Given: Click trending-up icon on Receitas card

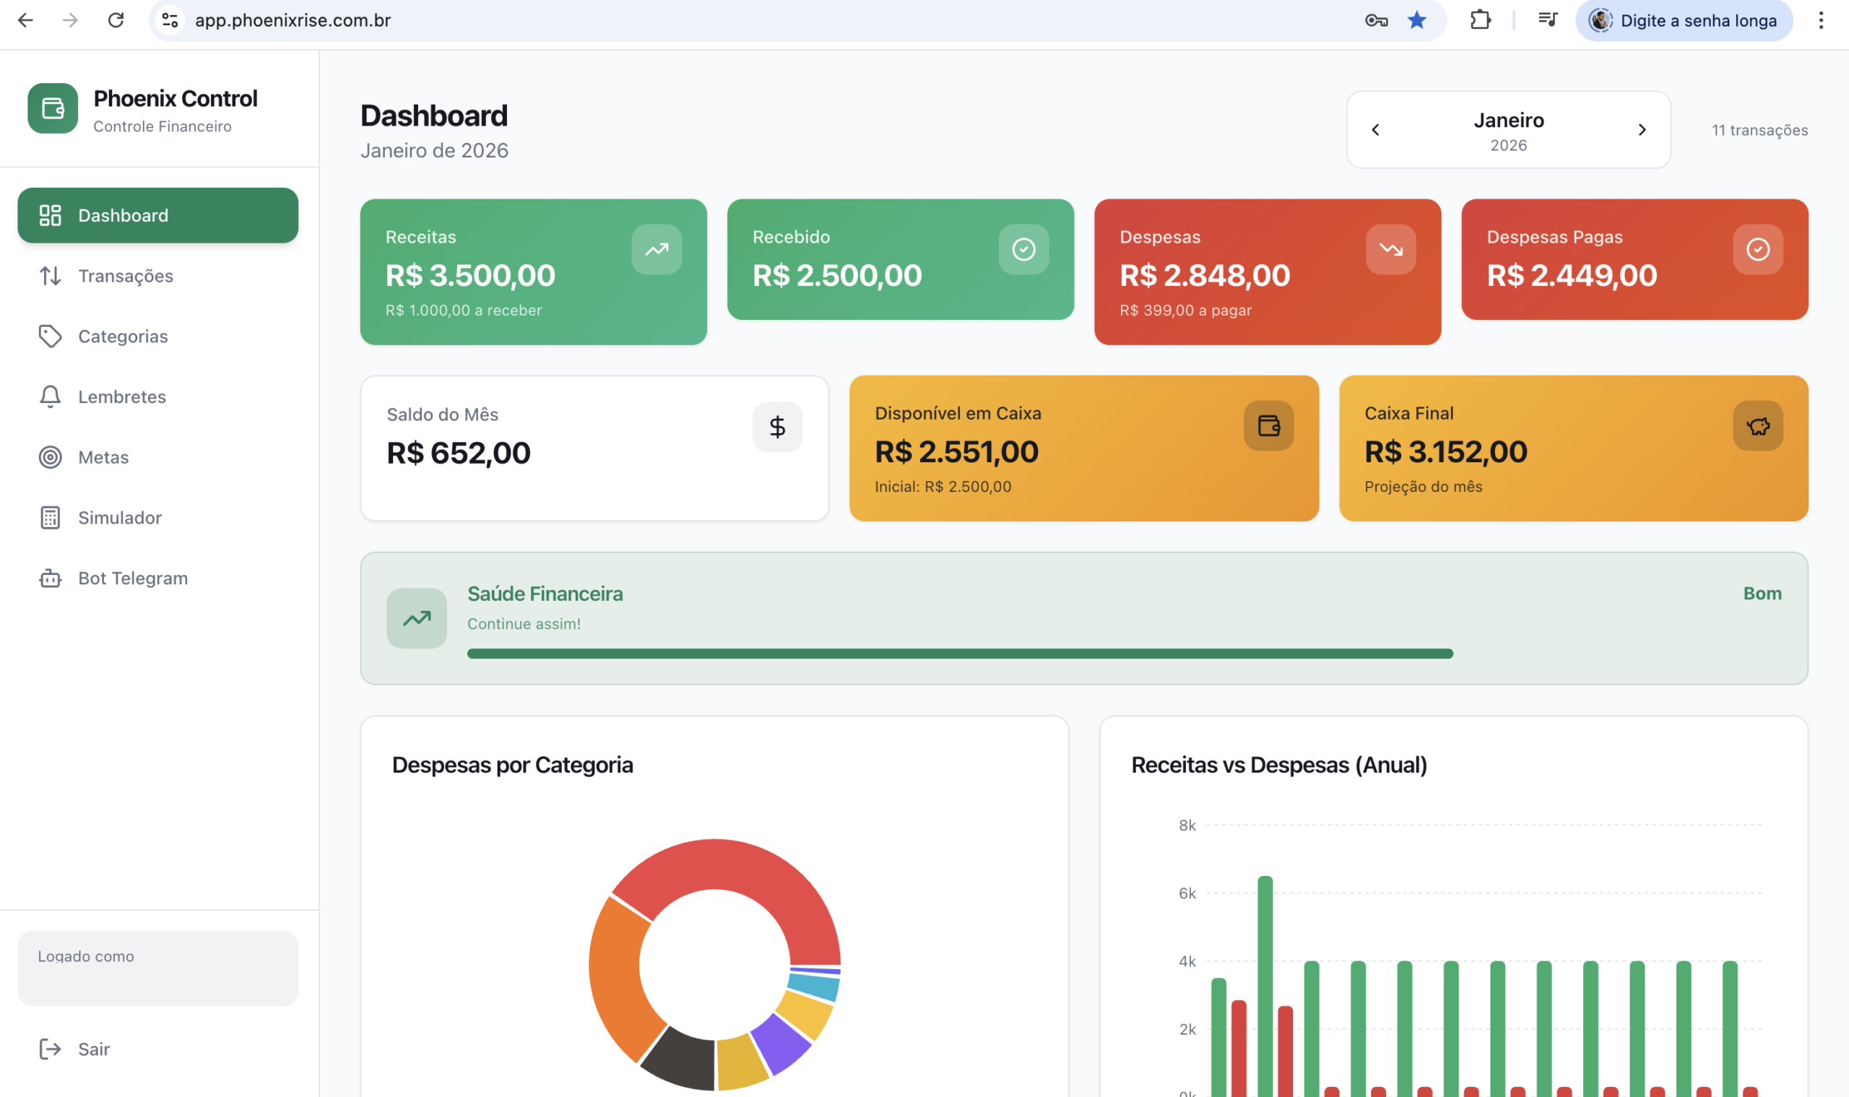Looking at the screenshot, I should pyautogui.click(x=657, y=250).
